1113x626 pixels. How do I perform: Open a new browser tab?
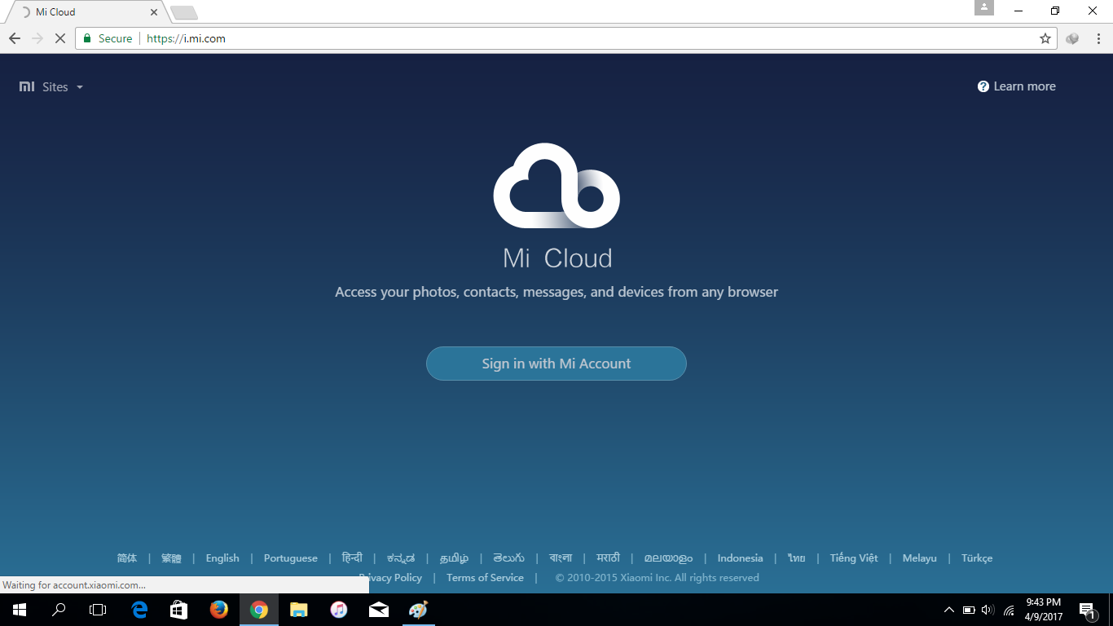(184, 13)
